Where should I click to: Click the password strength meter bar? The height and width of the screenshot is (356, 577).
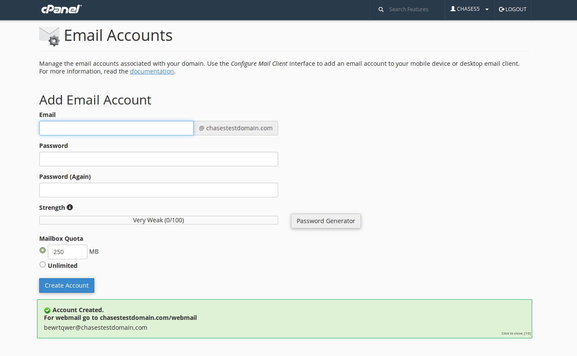(x=158, y=220)
